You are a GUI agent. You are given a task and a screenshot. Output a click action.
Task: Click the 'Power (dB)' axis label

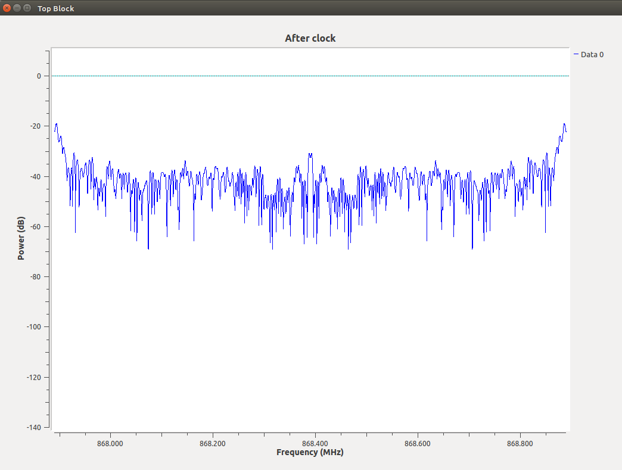point(21,238)
